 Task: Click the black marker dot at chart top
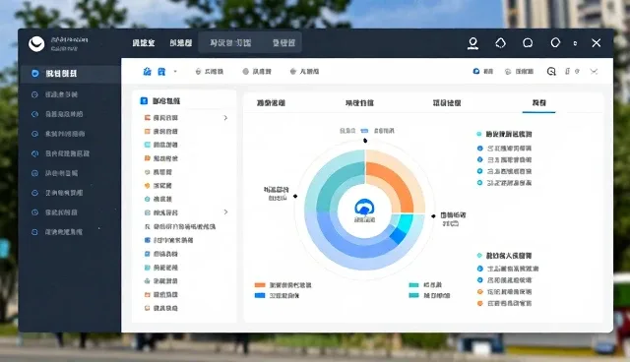click(365, 141)
